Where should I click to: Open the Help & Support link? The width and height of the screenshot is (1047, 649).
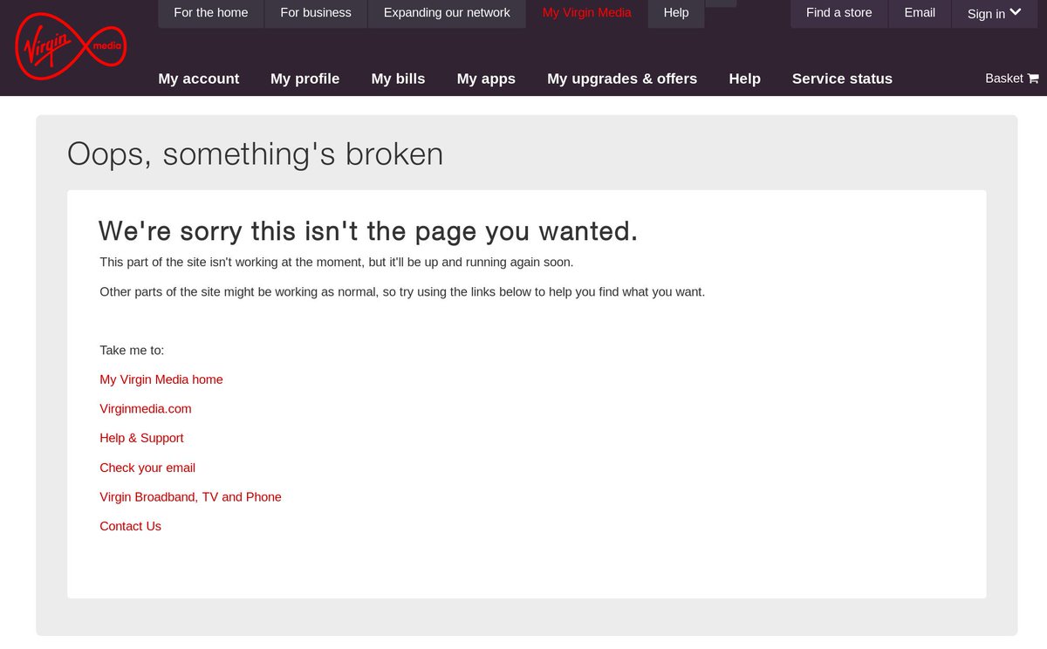(x=141, y=438)
